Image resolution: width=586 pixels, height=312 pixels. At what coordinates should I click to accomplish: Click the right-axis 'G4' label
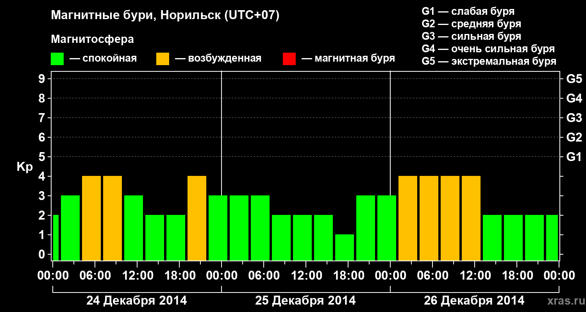pos(574,98)
